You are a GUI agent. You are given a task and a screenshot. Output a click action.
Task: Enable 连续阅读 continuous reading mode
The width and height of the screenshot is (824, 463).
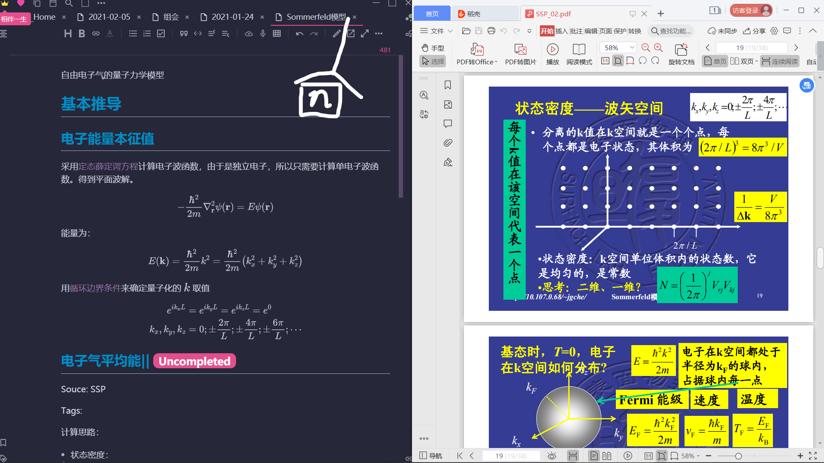[780, 61]
